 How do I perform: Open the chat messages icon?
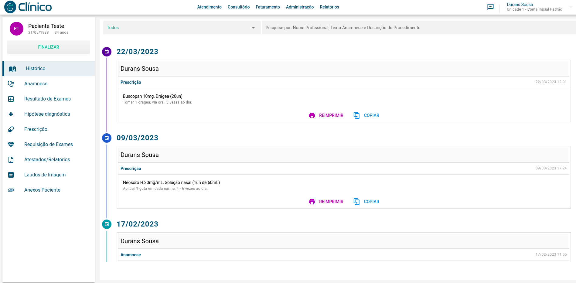pyautogui.click(x=490, y=7)
